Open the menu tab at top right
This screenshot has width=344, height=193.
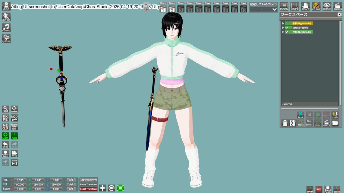[x=284, y=6]
